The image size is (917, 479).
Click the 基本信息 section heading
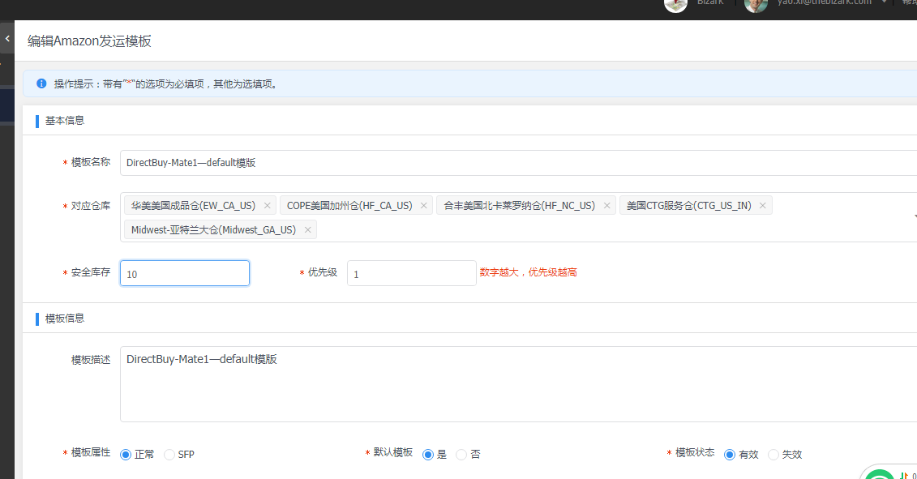click(x=65, y=121)
